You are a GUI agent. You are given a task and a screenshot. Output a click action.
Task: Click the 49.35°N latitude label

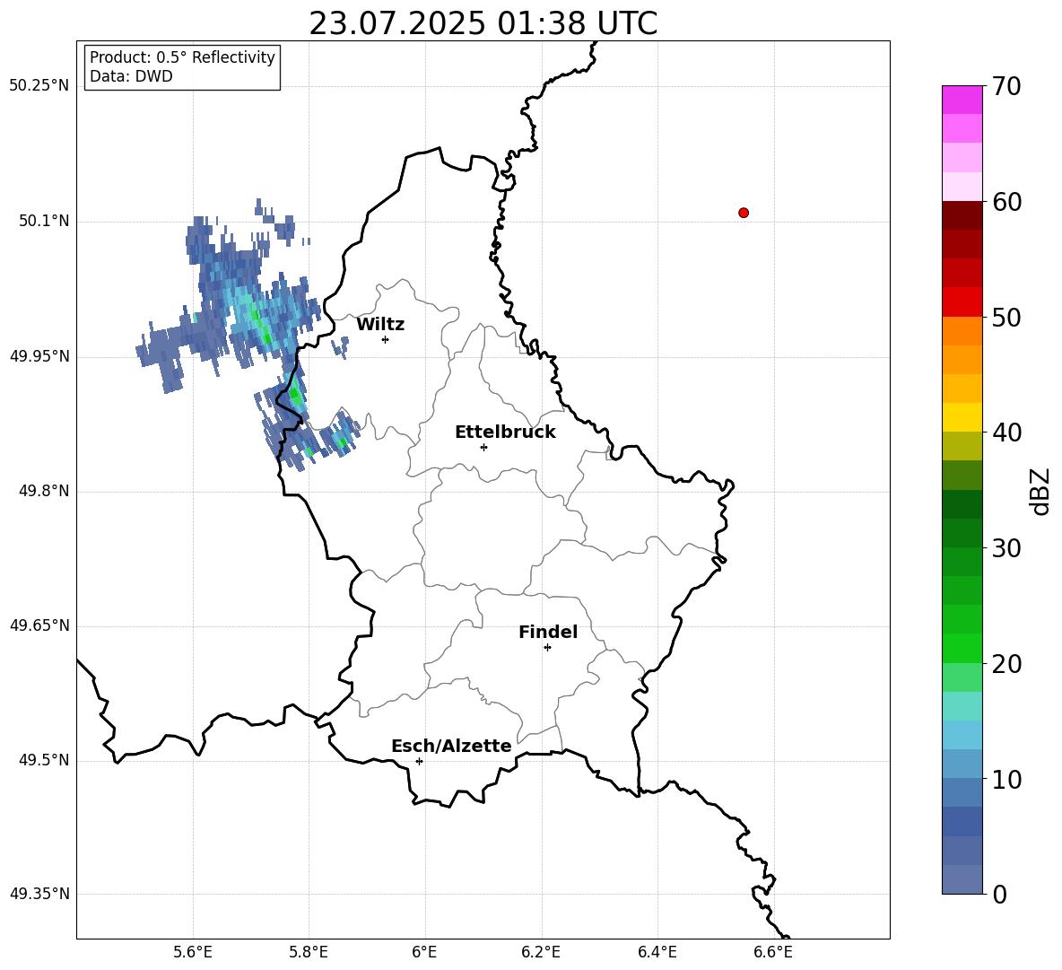pos(39,894)
